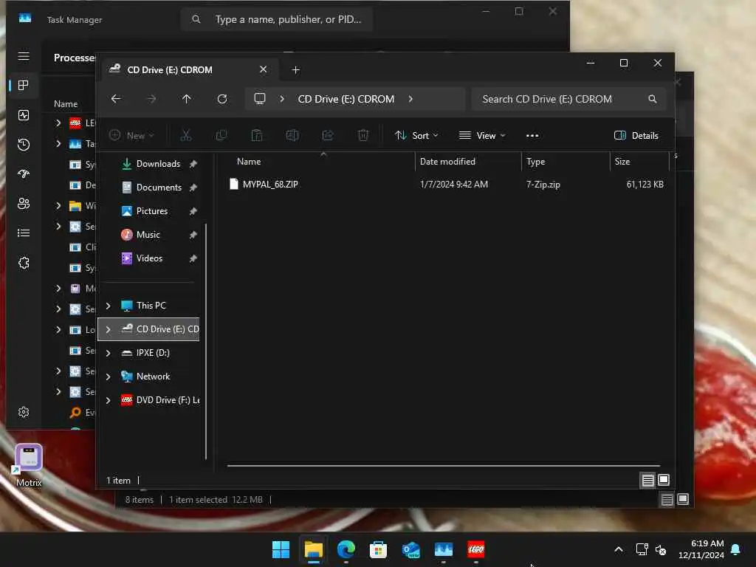Viewport: 756px width, 567px height.
Task: Click the Rename icon in Explorer toolbar
Action: coord(292,136)
